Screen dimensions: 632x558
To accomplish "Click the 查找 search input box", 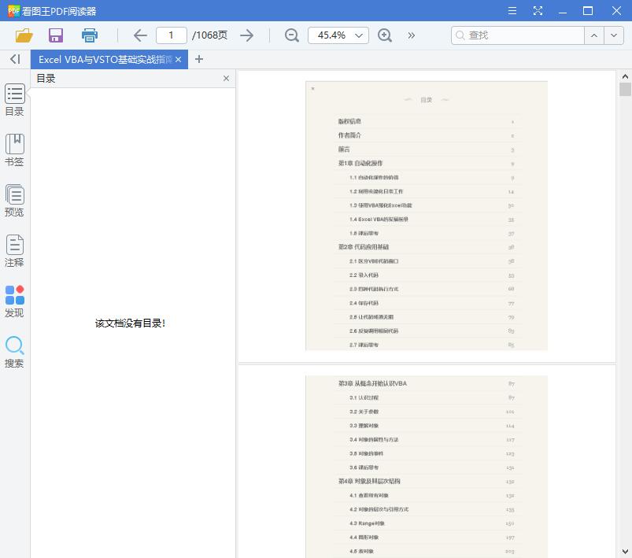I will (518, 35).
